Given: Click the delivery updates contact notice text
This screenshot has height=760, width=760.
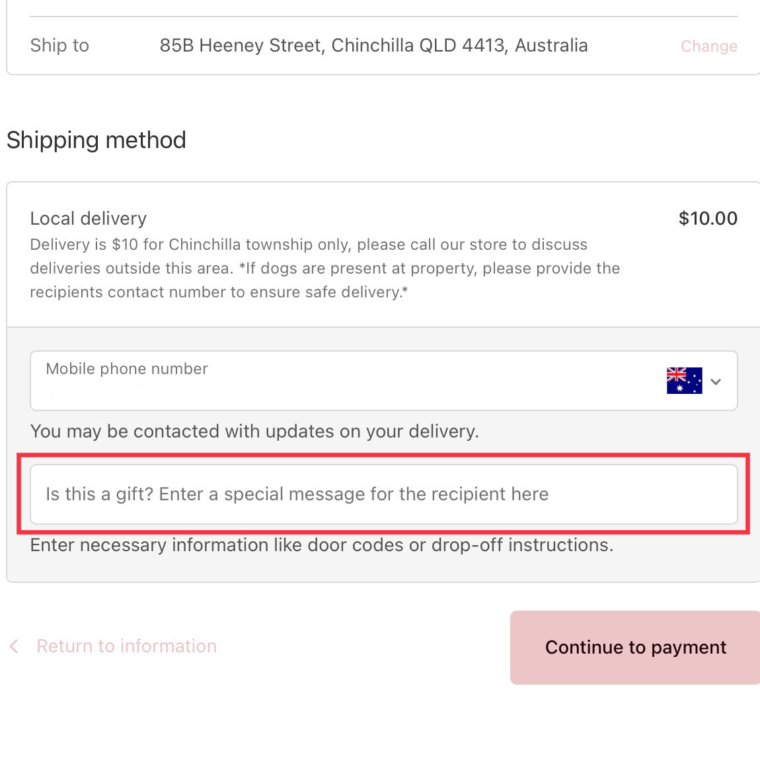Looking at the screenshot, I should (x=254, y=432).
